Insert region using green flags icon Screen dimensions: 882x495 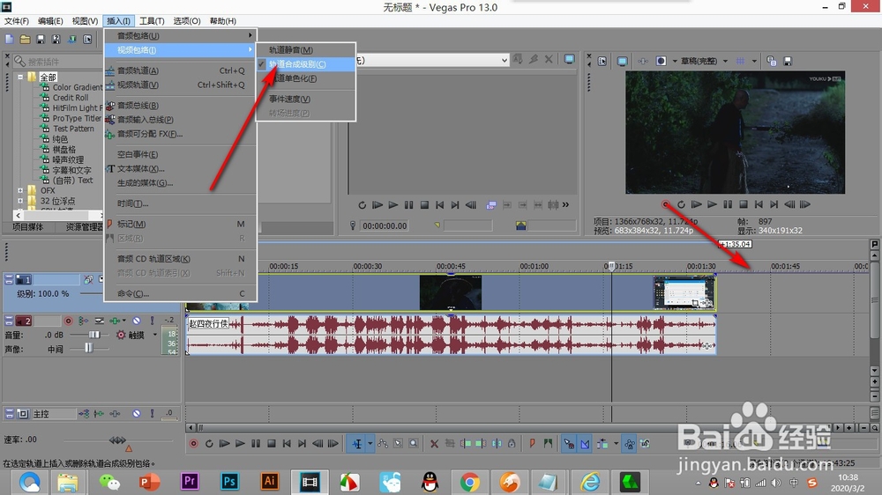coord(548,443)
